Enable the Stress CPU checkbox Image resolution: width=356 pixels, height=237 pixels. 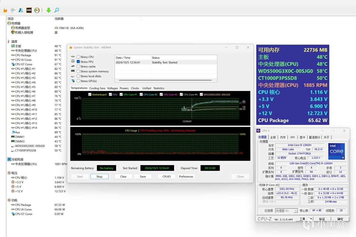coord(78,57)
